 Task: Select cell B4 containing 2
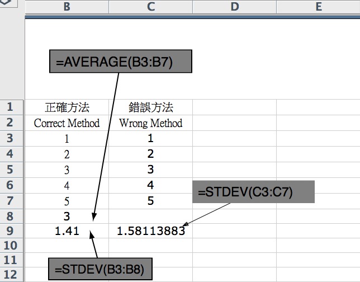tap(67, 154)
